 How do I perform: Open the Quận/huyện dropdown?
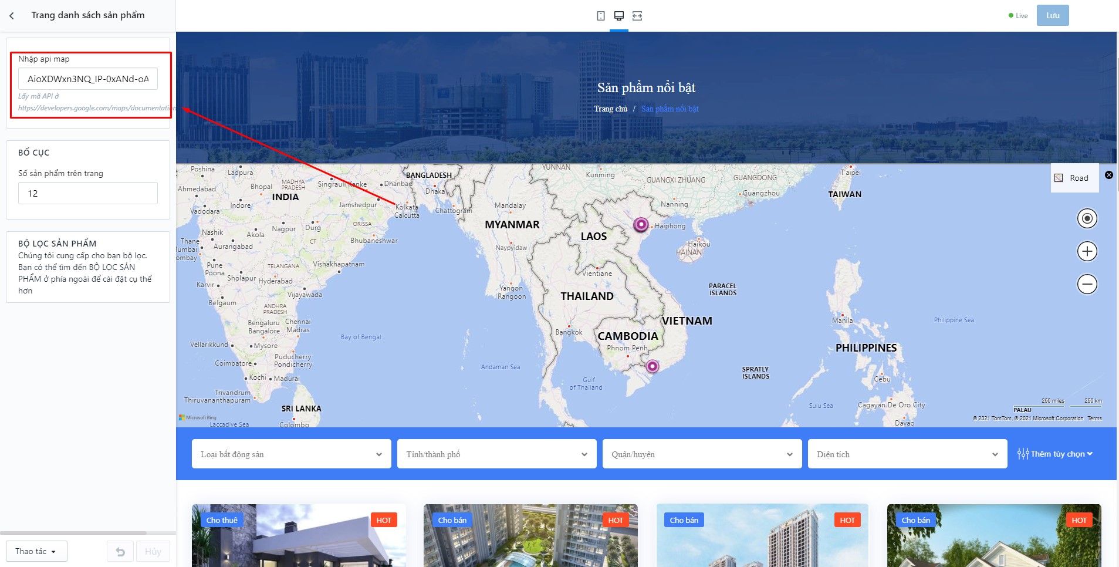tap(702, 454)
